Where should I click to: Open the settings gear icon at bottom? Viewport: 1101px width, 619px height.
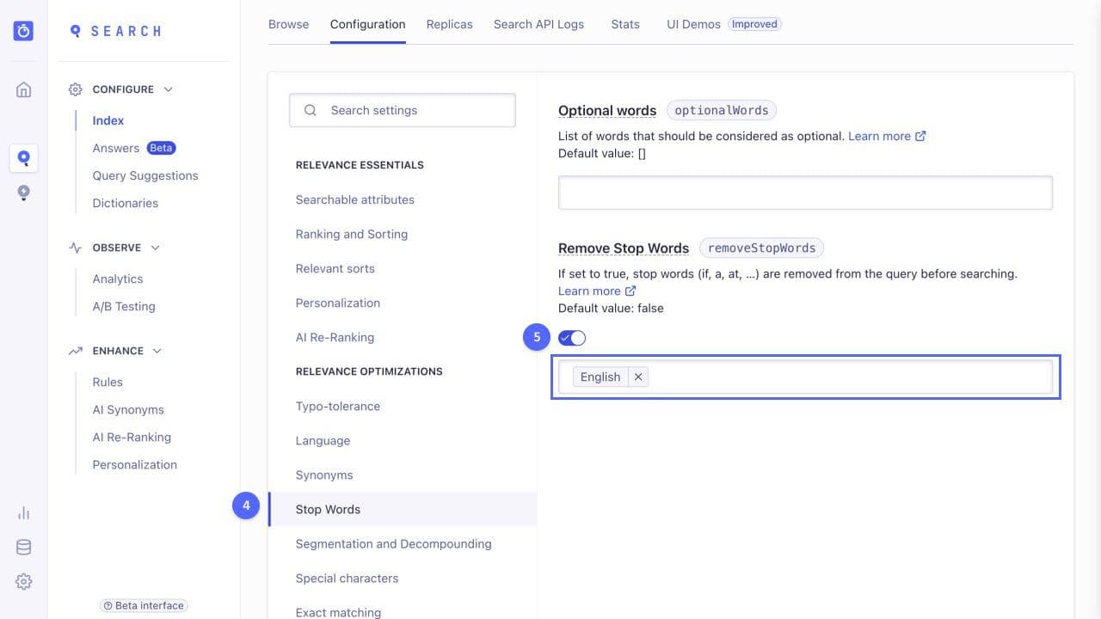coord(23,582)
